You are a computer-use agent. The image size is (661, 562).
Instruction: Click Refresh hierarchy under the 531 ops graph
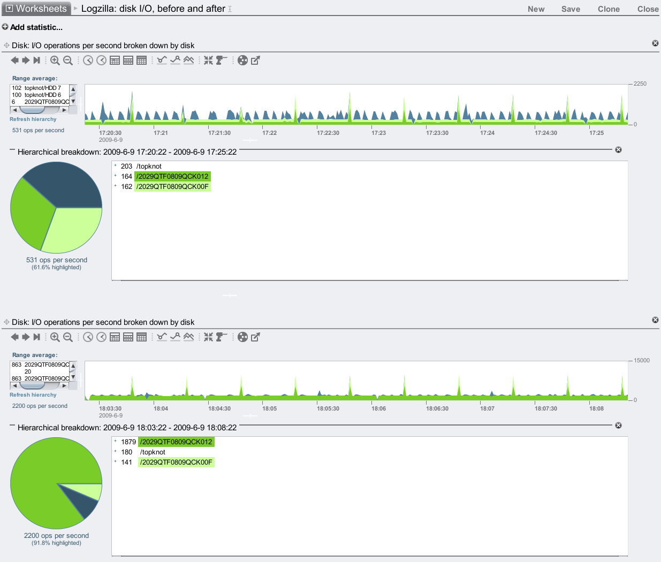[x=33, y=119]
